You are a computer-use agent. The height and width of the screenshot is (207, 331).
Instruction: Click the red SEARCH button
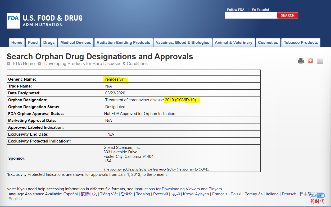click(287, 15)
